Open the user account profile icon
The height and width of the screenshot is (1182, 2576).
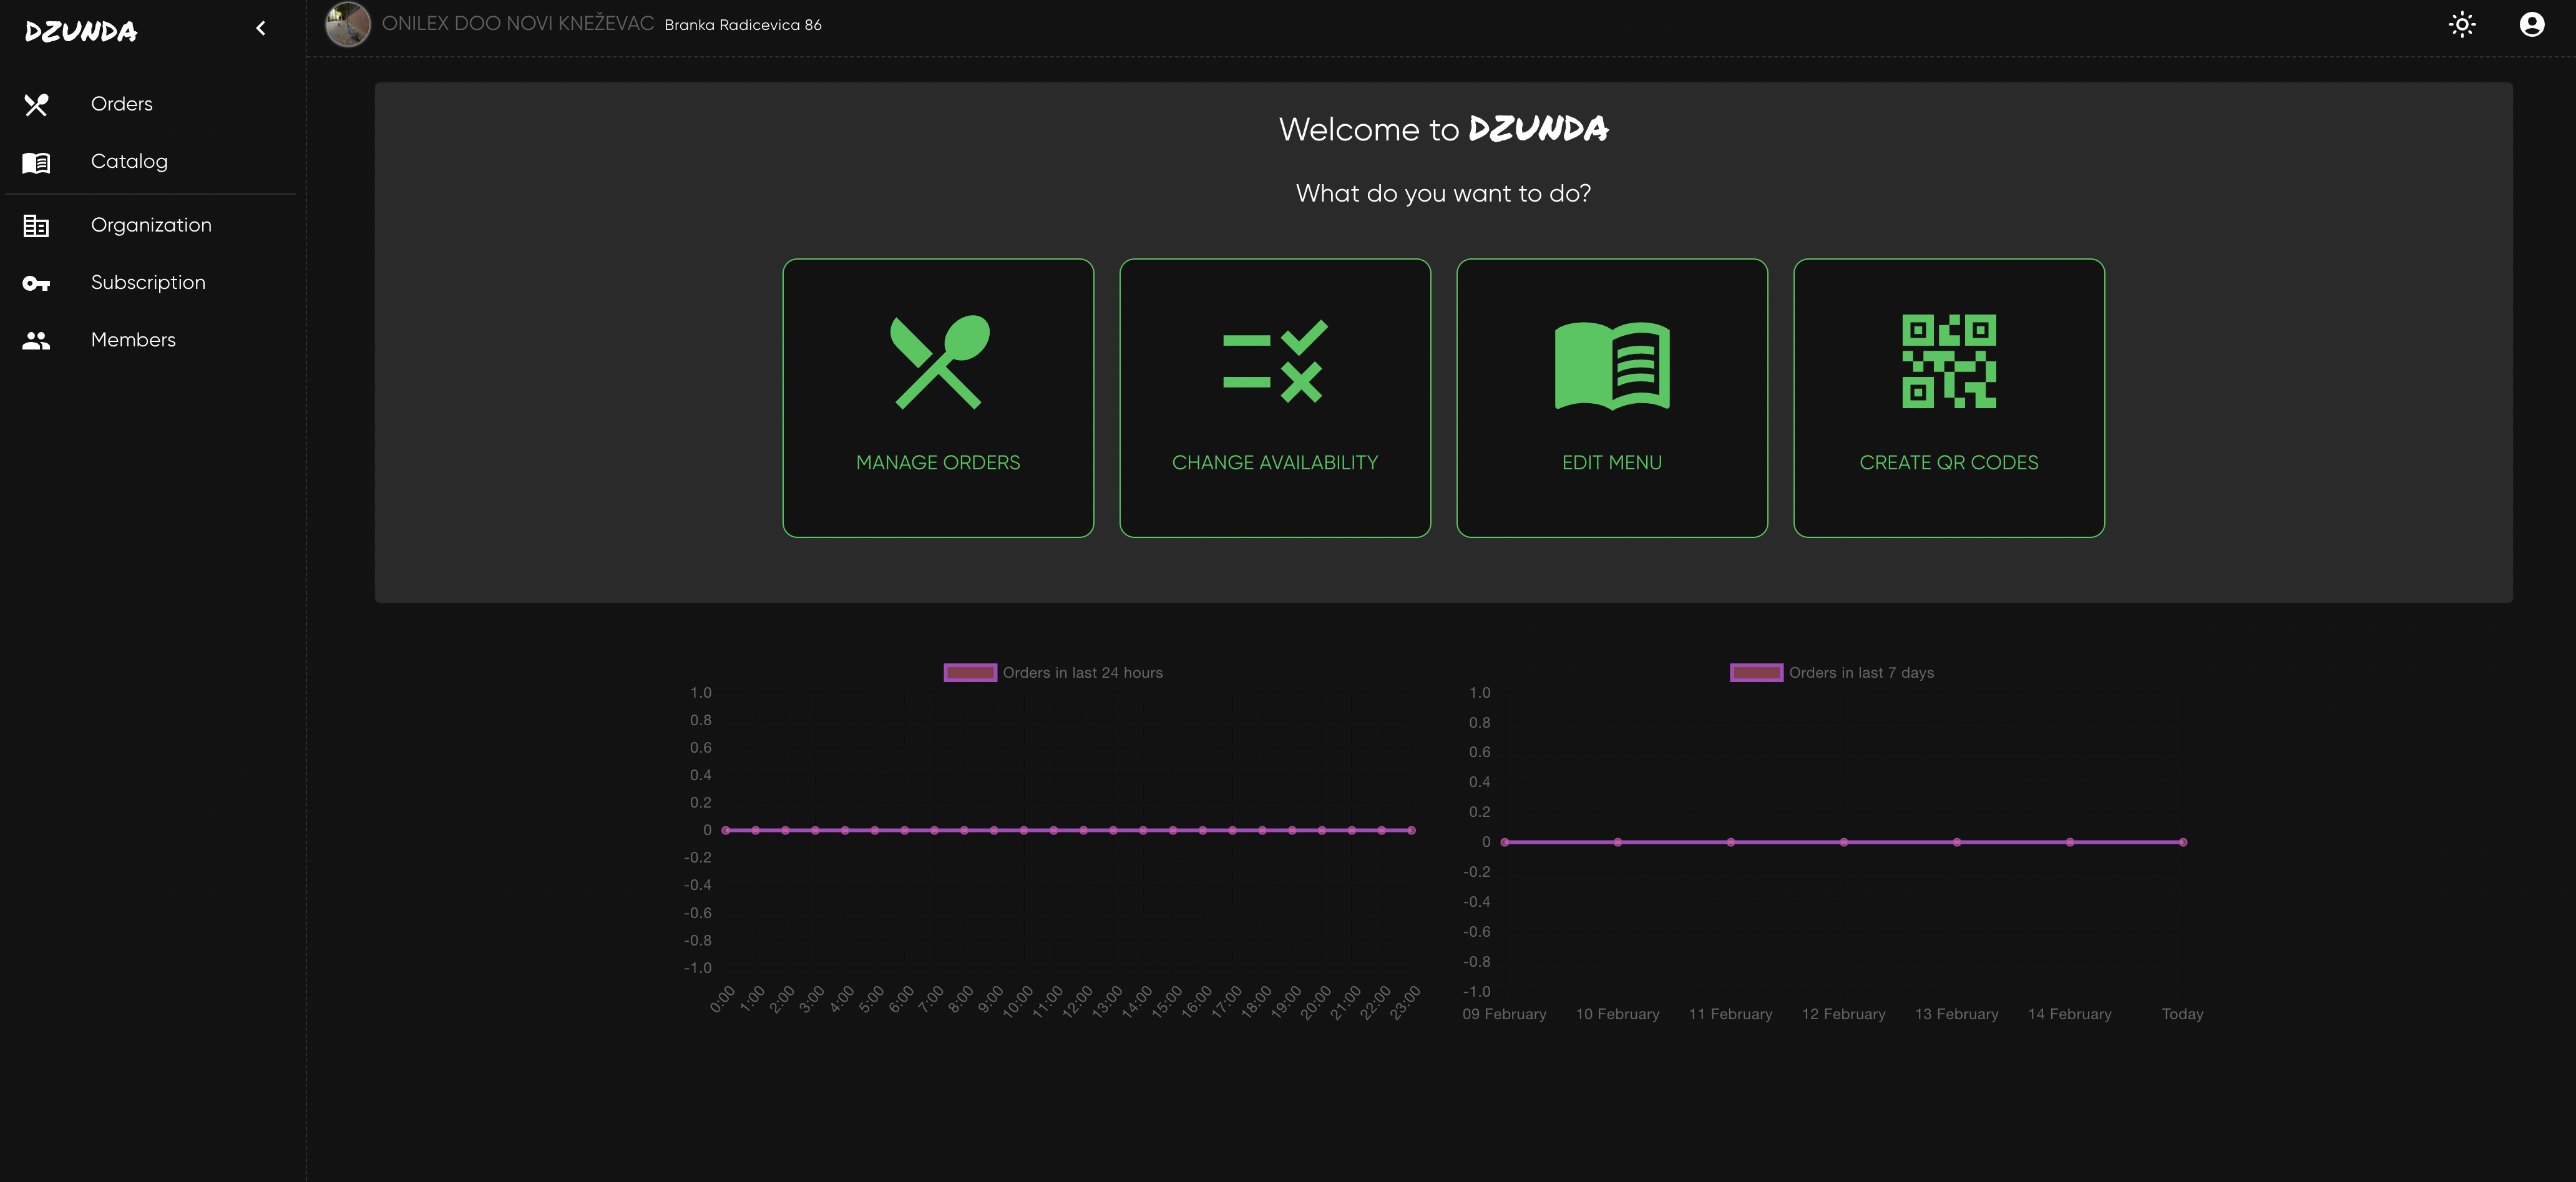[x=2531, y=25]
